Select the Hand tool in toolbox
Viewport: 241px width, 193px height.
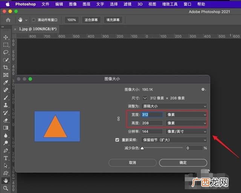click(x=6, y=181)
